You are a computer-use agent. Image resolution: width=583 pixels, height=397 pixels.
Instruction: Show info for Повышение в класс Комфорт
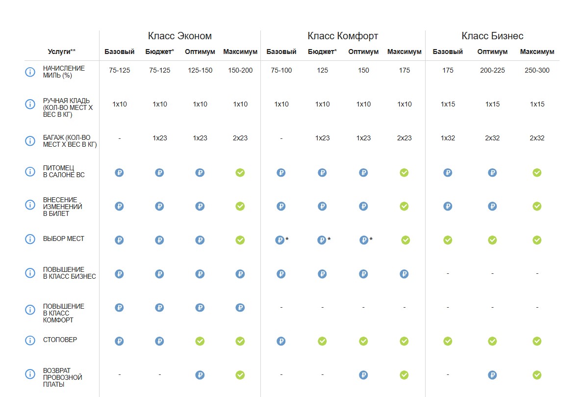point(30,310)
